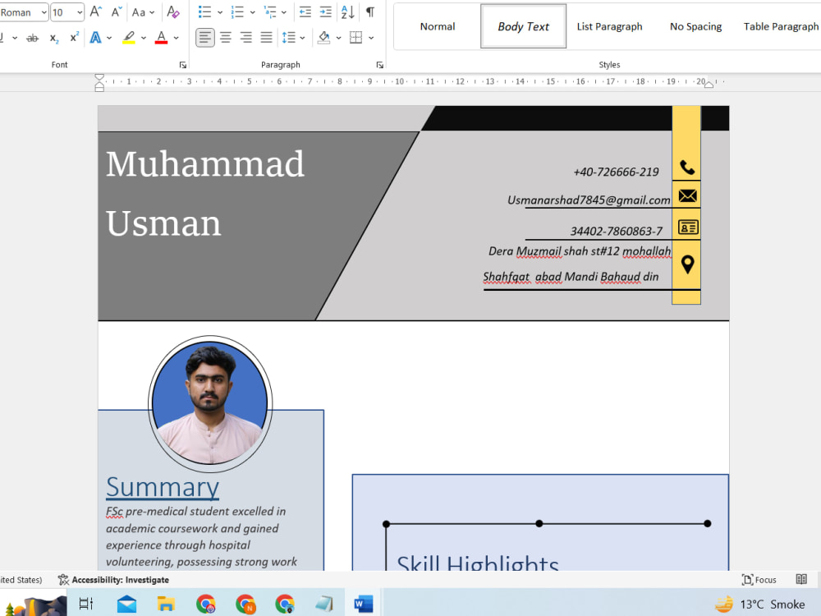Image resolution: width=821 pixels, height=616 pixels.
Task: Select the circular profile photo
Action: pos(210,403)
